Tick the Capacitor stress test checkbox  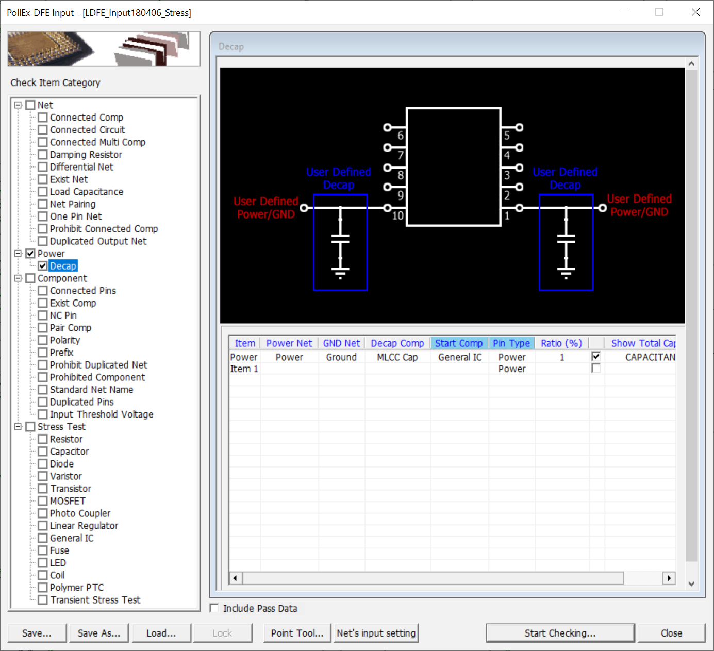pos(43,452)
